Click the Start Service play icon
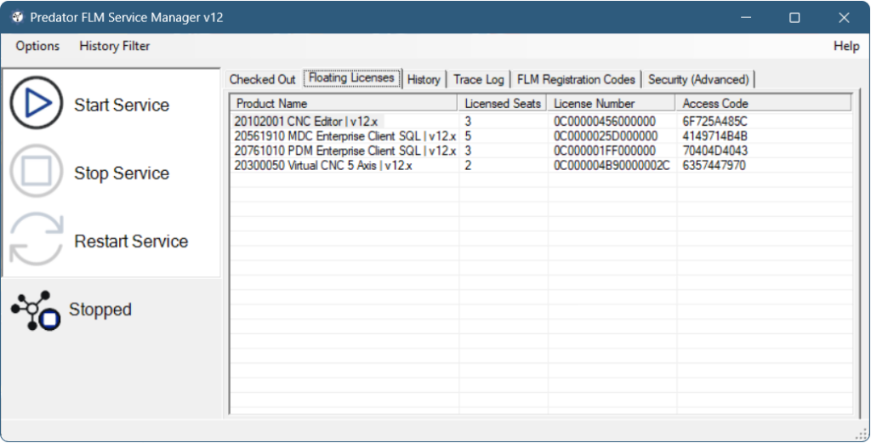This screenshot has width=871, height=443. (37, 103)
